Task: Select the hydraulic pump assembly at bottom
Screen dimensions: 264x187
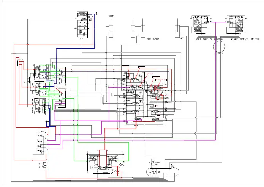Action: [x=105, y=163]
